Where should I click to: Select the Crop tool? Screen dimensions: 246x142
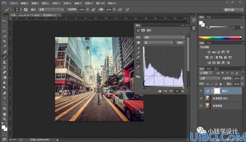click(x=5, y=41)
